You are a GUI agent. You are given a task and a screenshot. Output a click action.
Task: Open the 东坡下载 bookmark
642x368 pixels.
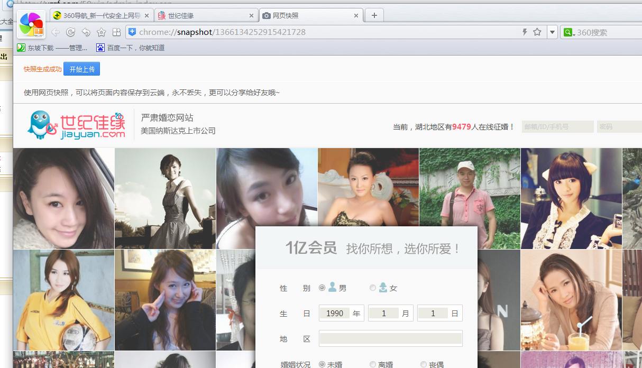(52, 48)
